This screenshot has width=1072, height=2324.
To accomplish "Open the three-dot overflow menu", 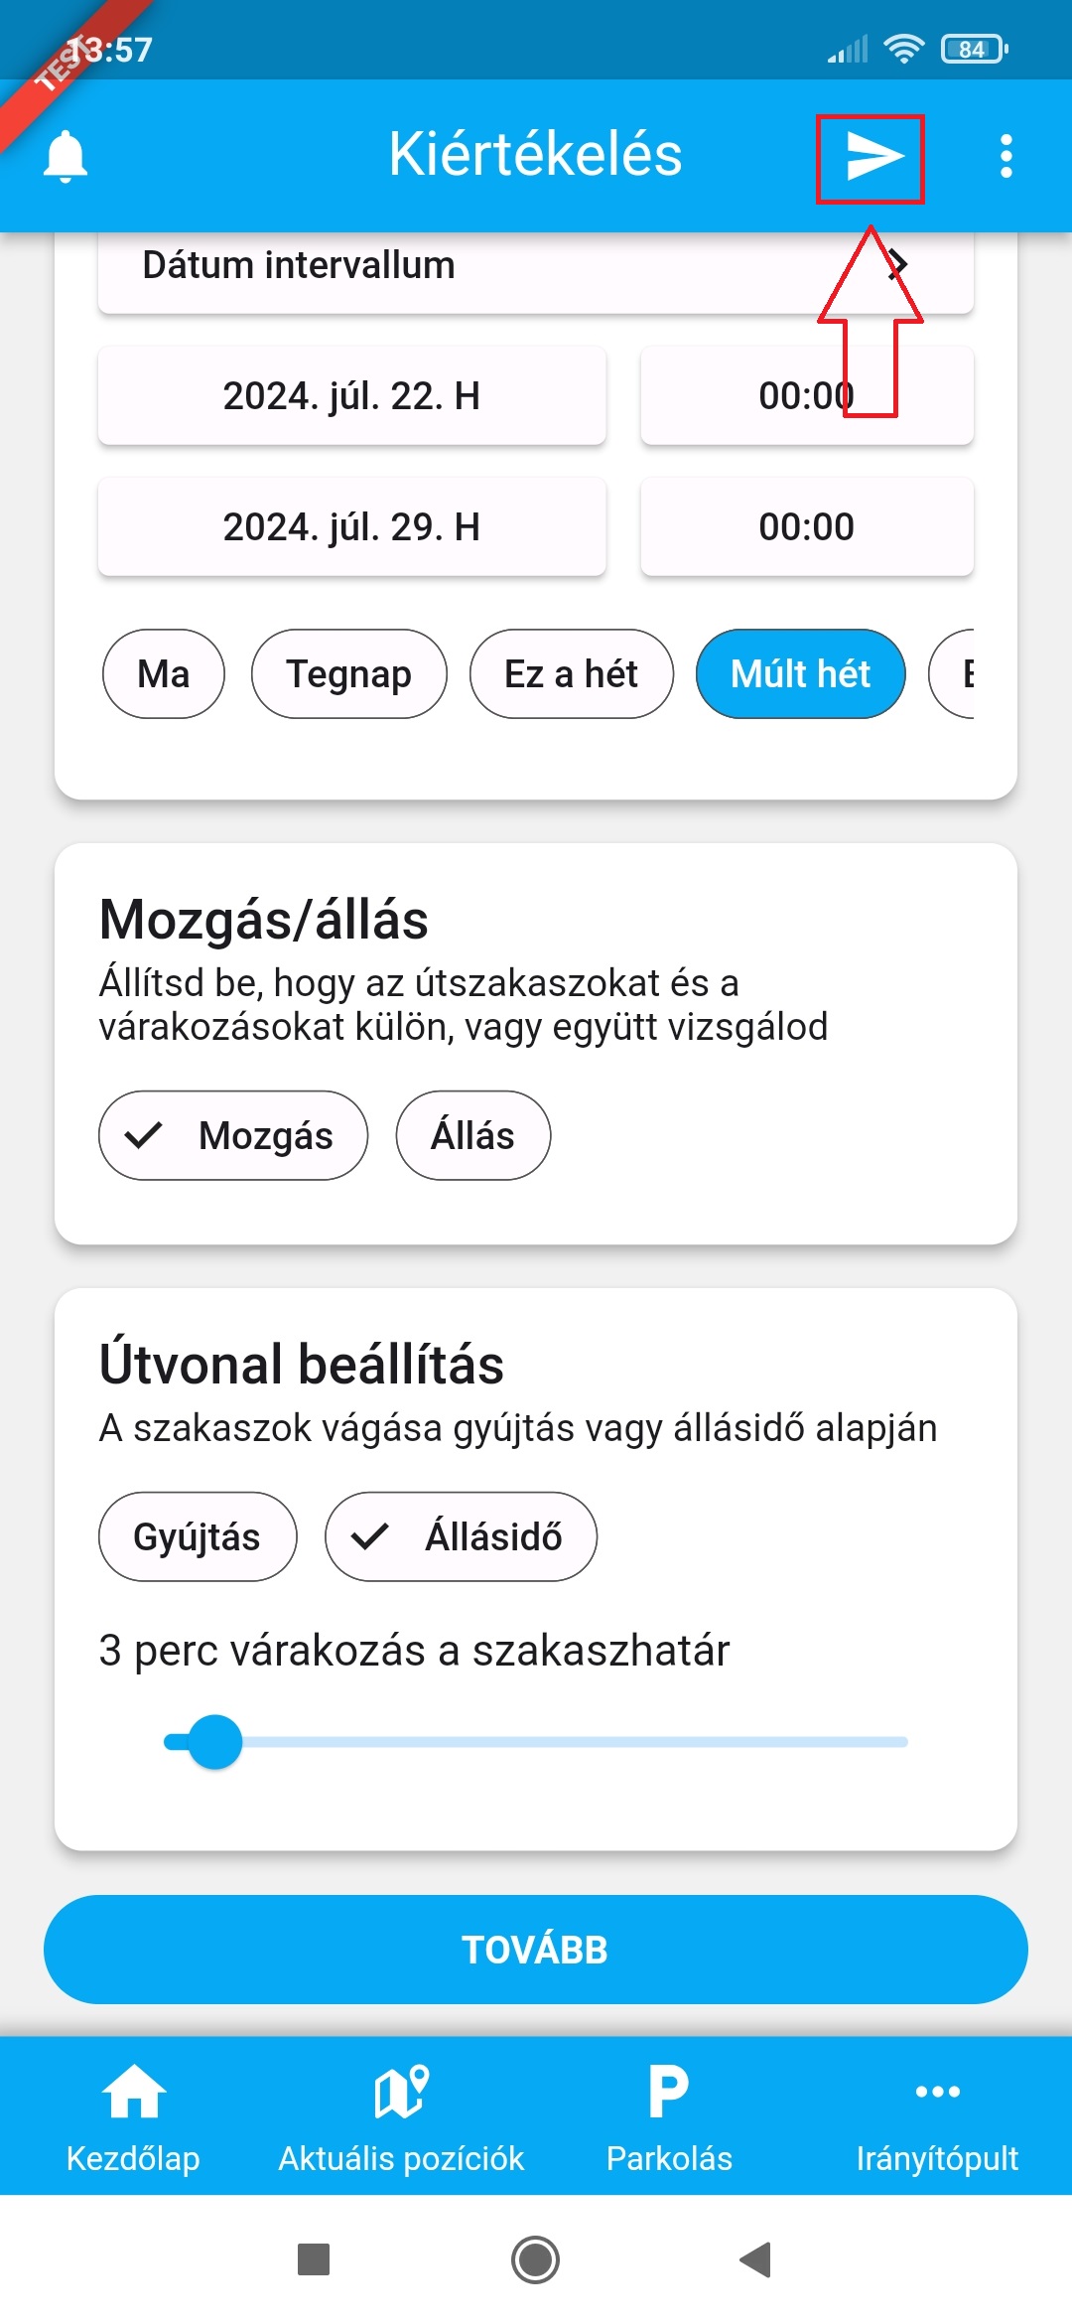I will point(1005,156).
